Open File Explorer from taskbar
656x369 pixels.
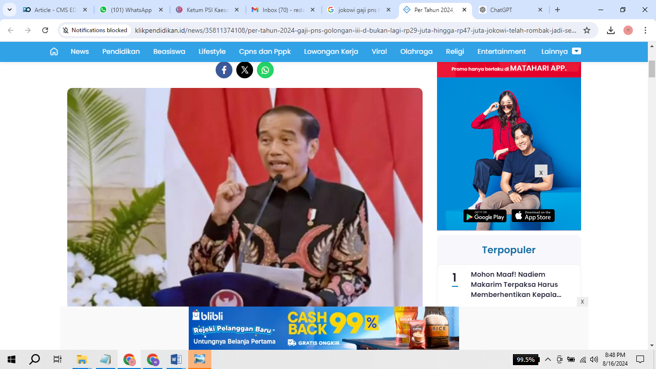[x=82, y=359]
